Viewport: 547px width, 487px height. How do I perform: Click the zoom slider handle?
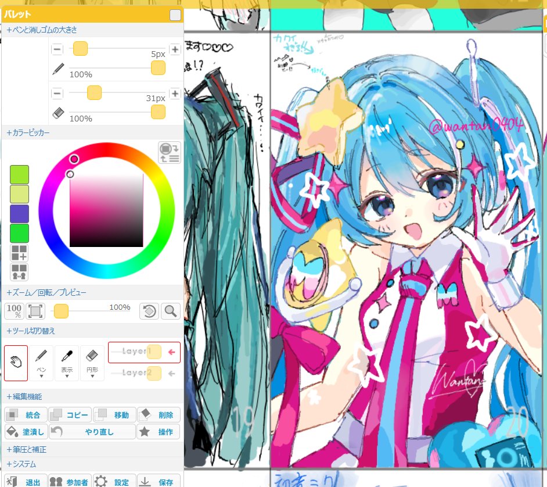(61, 311)
